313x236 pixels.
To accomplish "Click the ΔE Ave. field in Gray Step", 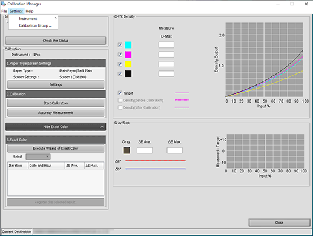I will [x=145, y=150].
